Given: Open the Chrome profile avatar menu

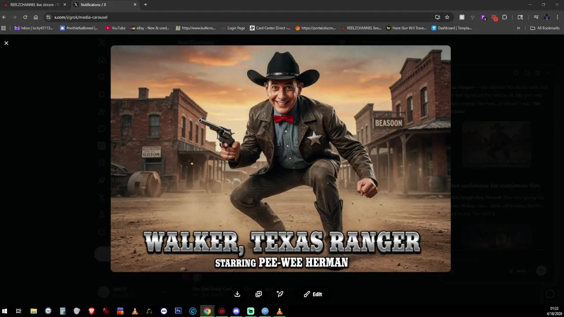Looking at the screenshot, I should tap(547, 17).
